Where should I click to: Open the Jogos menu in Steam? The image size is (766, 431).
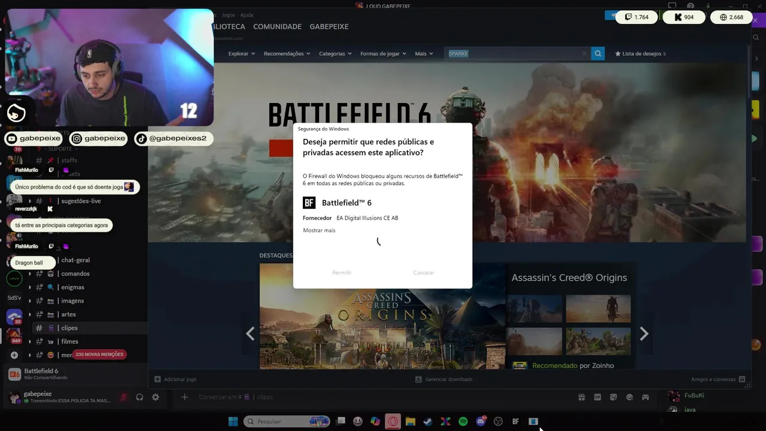pyautogui.click(x=228, y=15)
